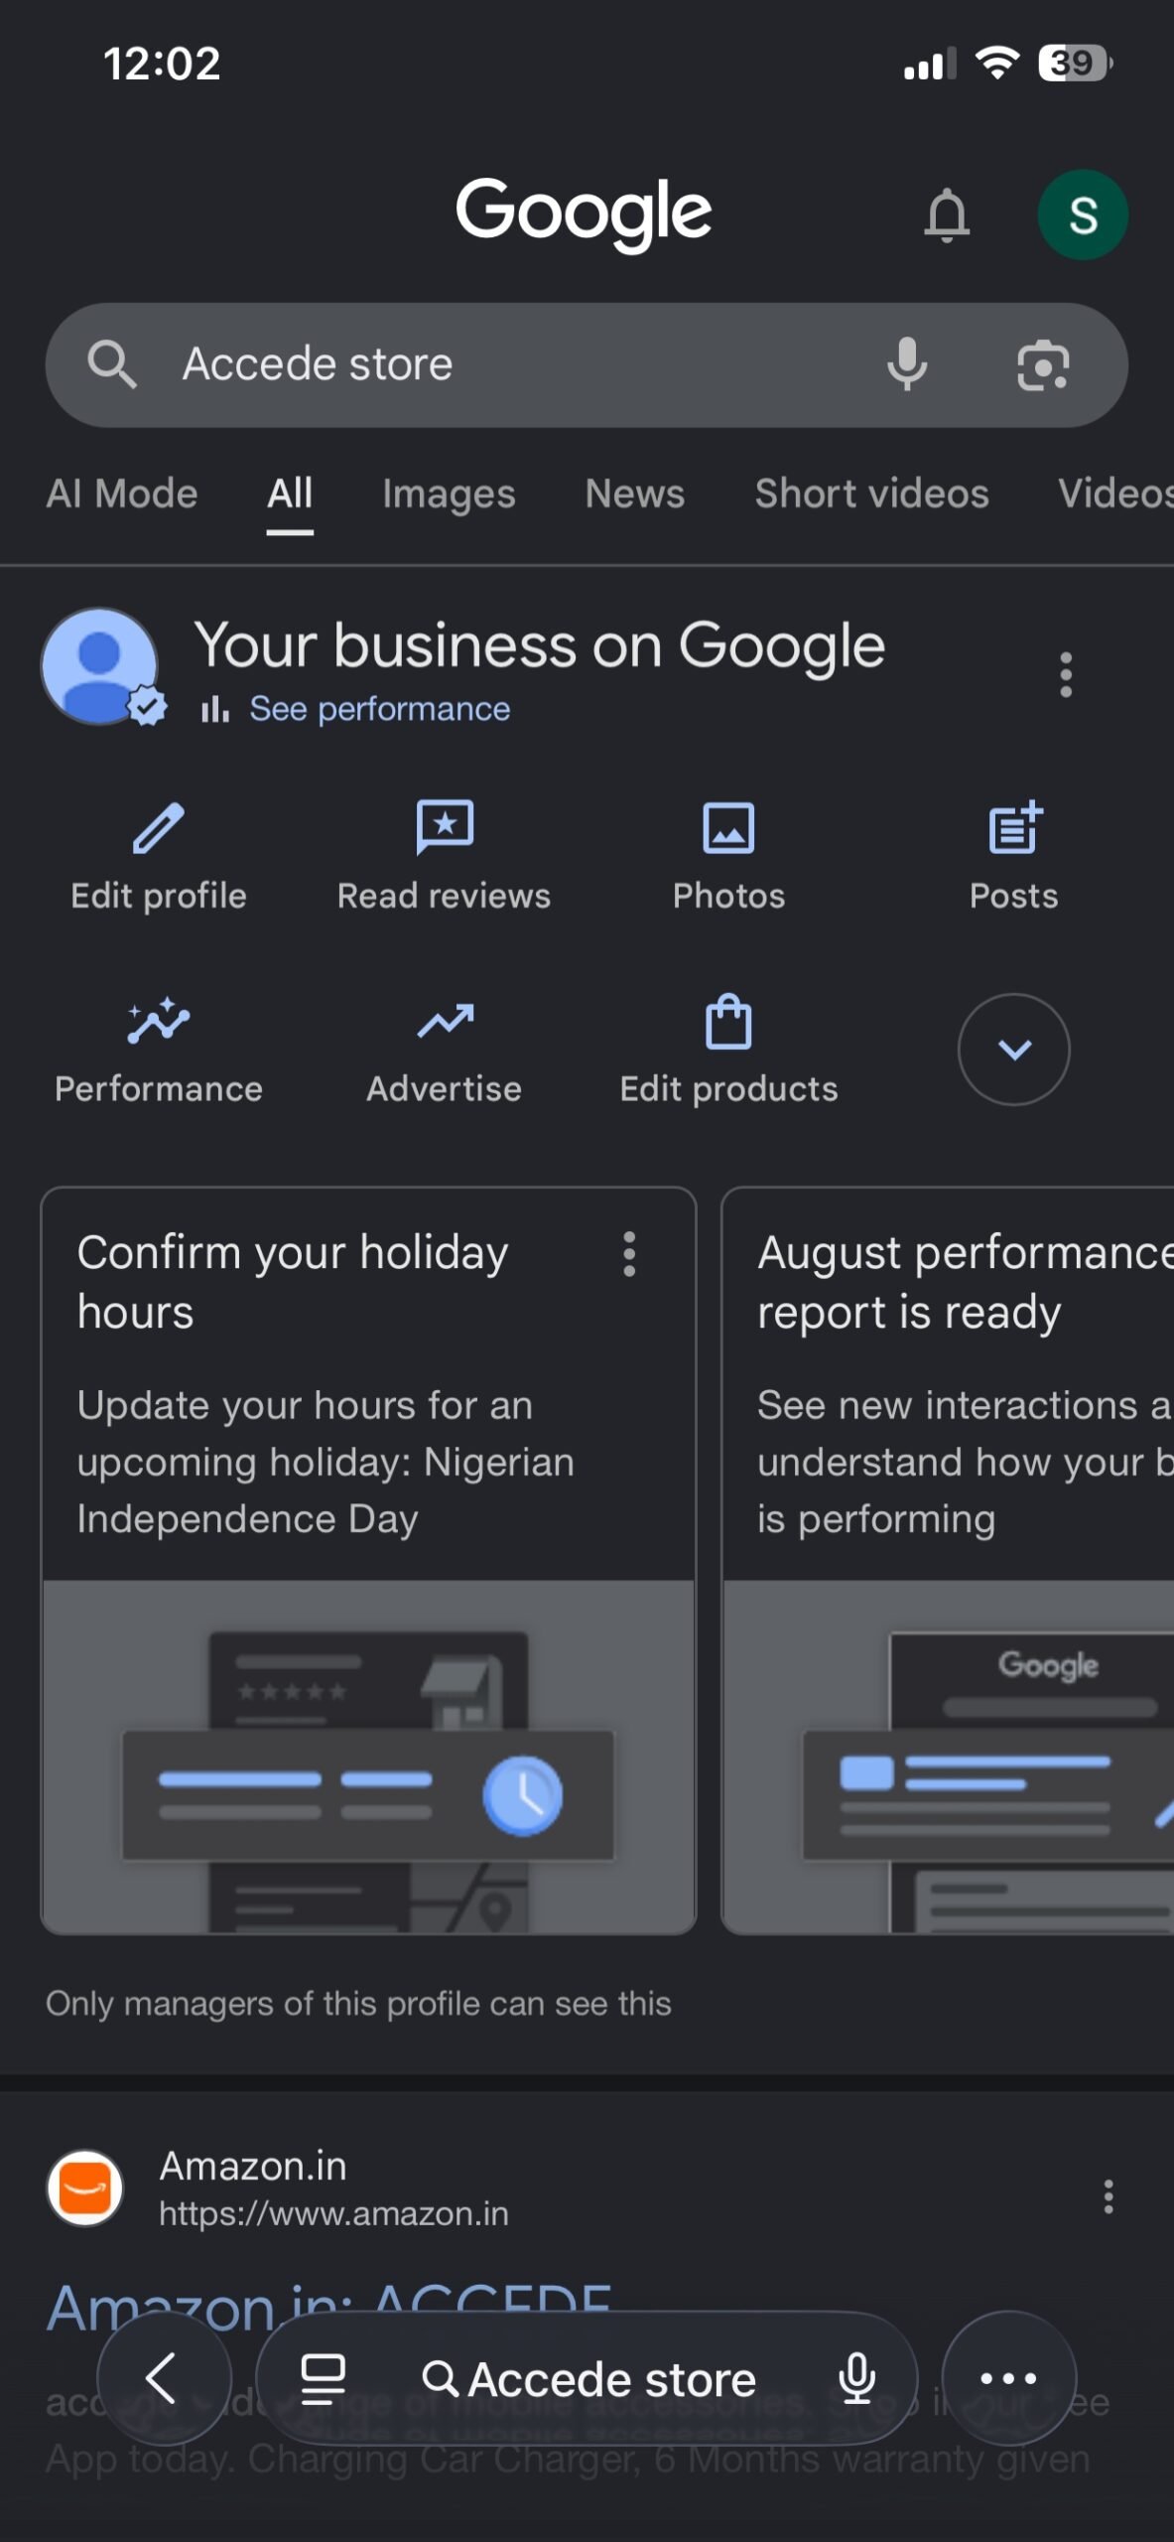Tap Only managers of this profile text
The image size is (1174, 2542).
(x=358, y=2004)
